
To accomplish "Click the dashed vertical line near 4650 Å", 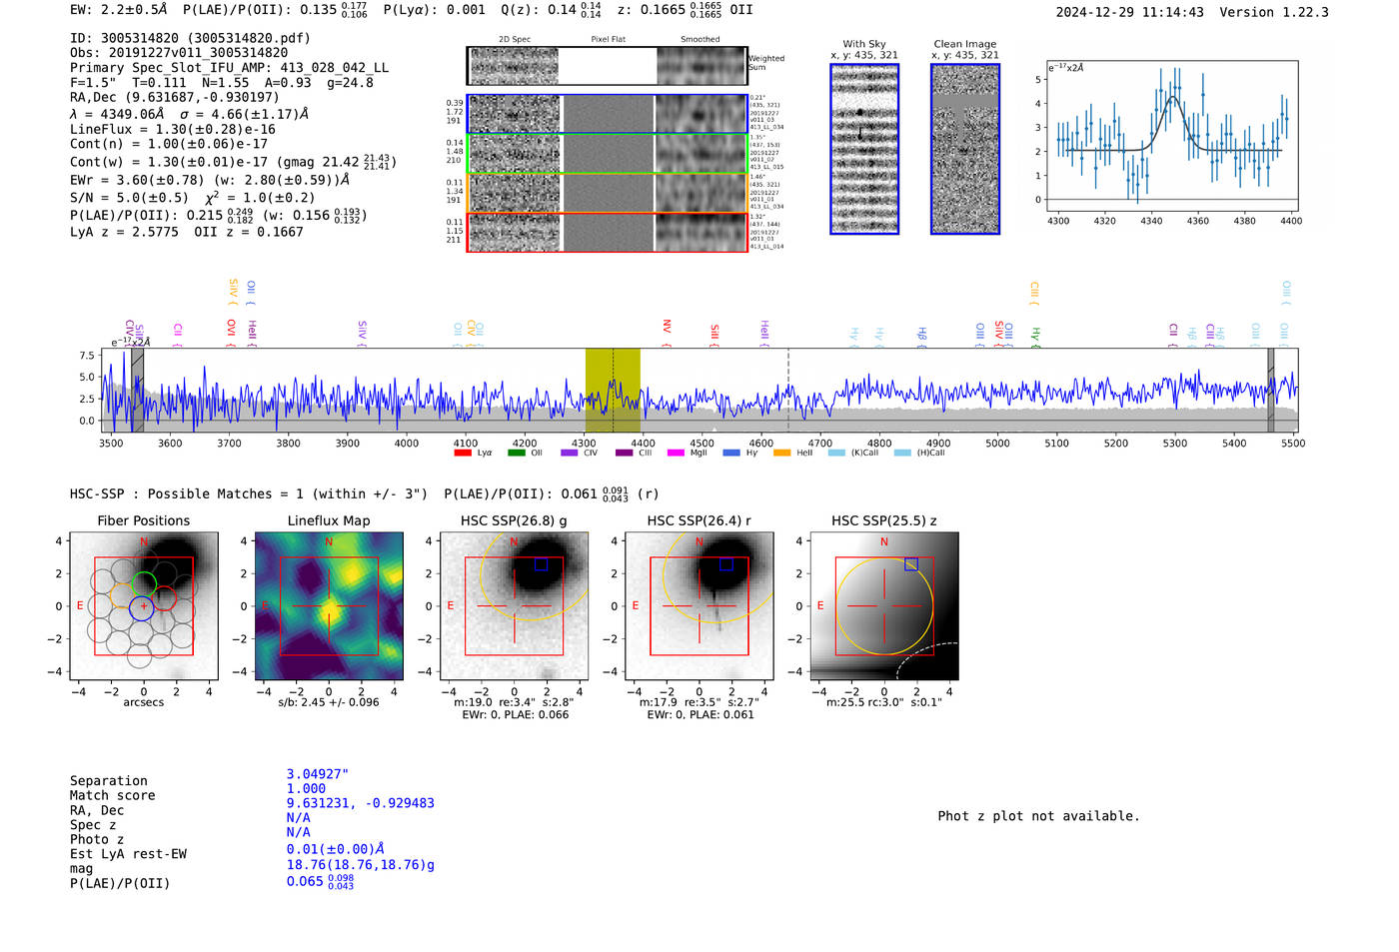I will click(x=788, y=391).
